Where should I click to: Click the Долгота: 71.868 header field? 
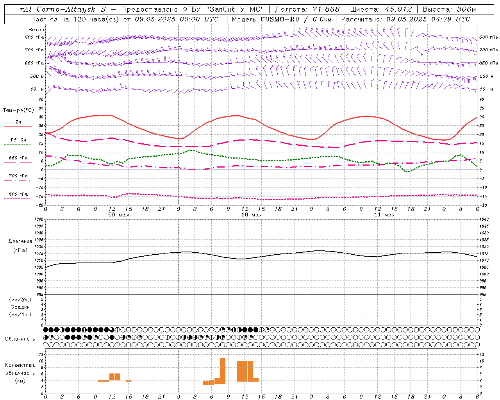(307, 9)
